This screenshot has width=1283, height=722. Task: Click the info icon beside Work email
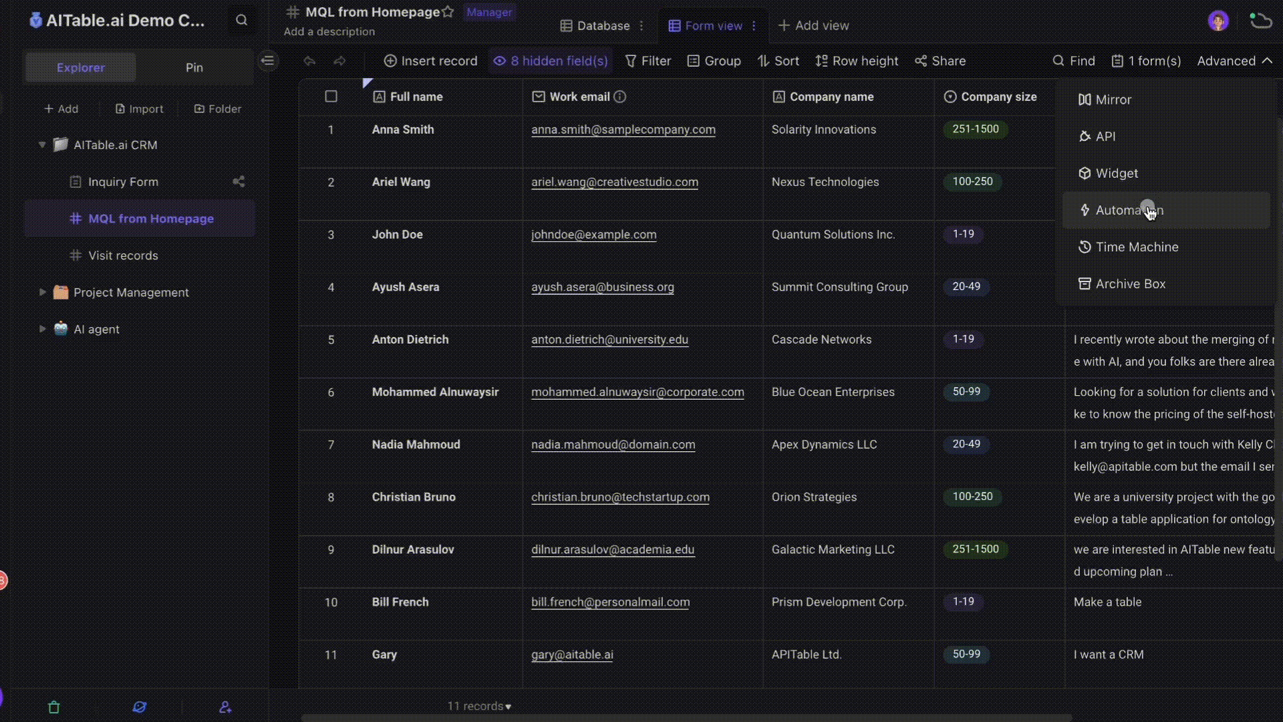point(619,97)
